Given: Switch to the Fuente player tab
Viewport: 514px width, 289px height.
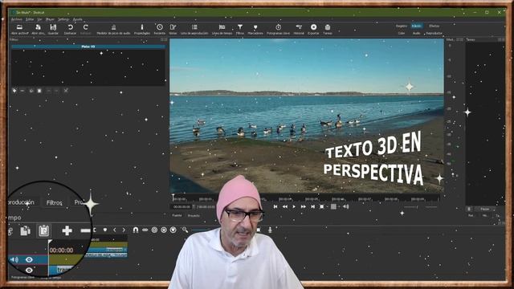Looking at the screenshot, I should click(177, 216).
